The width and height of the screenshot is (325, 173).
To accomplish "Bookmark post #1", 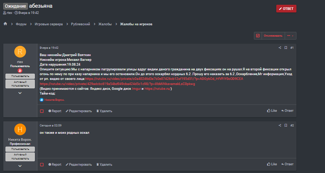I will point(286,48).
